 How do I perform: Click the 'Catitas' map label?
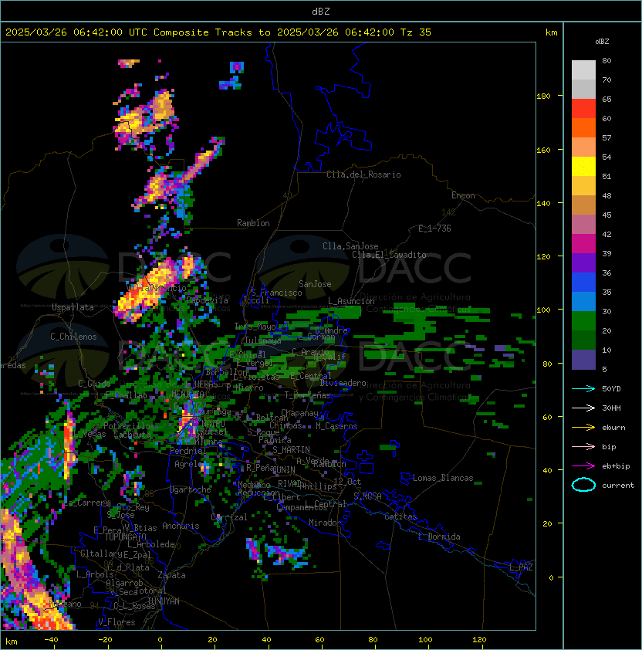[x=400, y=516]
